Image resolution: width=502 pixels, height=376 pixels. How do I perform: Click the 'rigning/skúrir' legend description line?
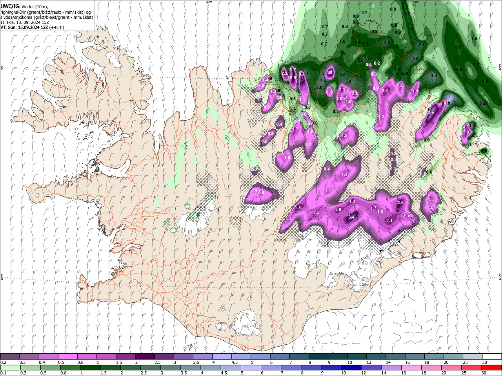click(46, 12)
